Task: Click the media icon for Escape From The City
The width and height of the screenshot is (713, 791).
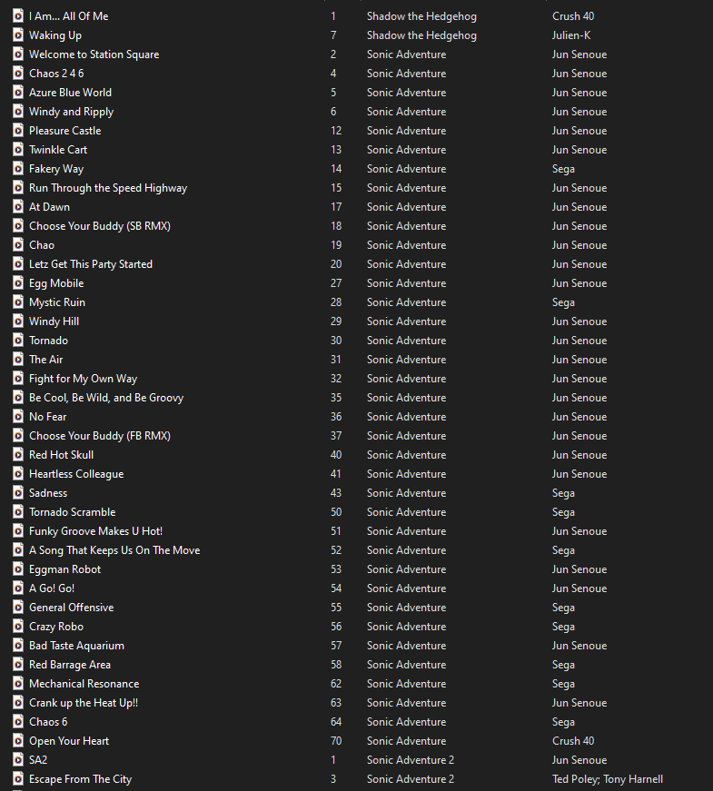Action: tap(17, 779)
